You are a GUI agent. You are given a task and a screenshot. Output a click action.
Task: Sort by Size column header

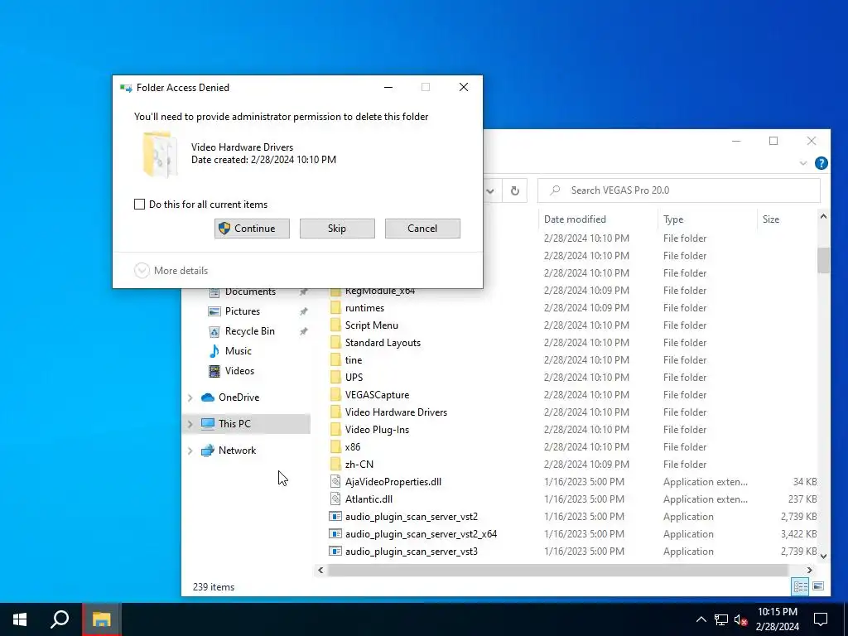point(771,219)
